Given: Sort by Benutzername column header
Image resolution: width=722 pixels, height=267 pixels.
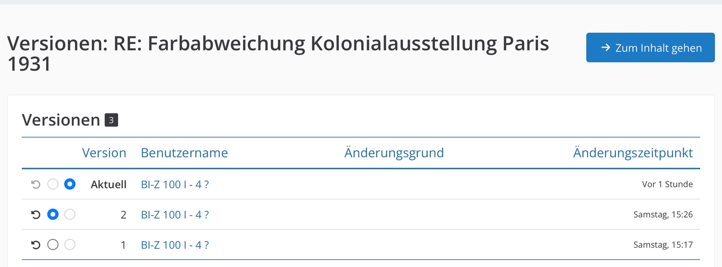Looking at the screenshot, I should 184,153.
